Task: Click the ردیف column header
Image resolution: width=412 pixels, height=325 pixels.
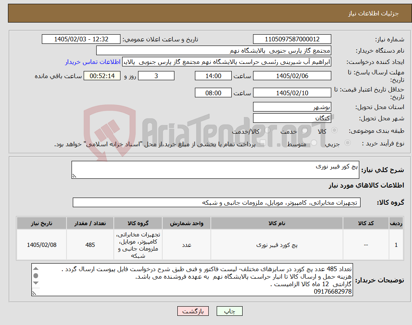Action: click(396, 223)
